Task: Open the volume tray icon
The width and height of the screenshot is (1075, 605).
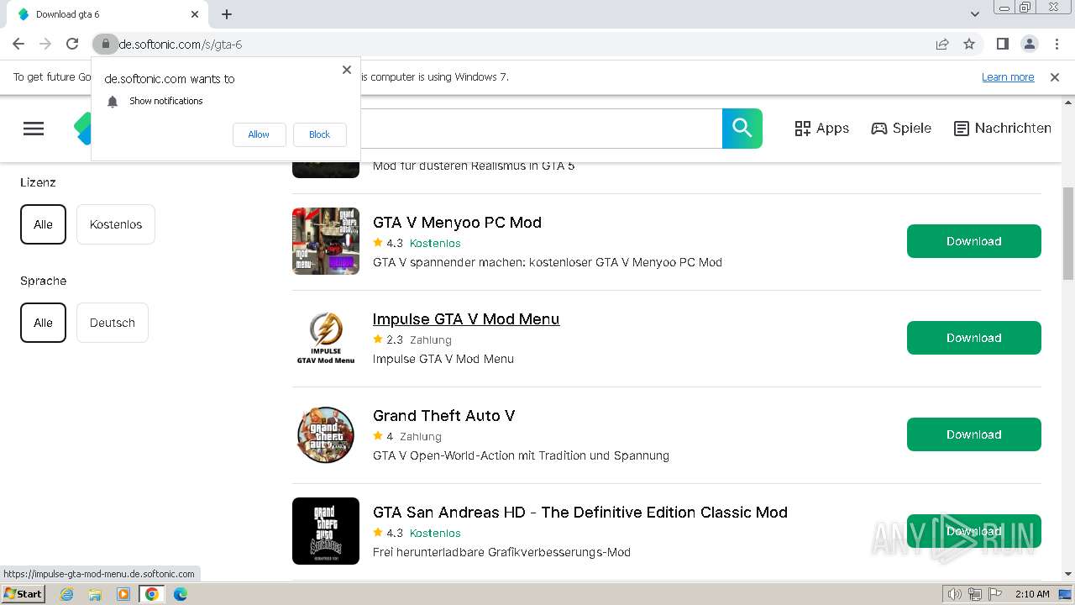Action: (x=955, y=594)
